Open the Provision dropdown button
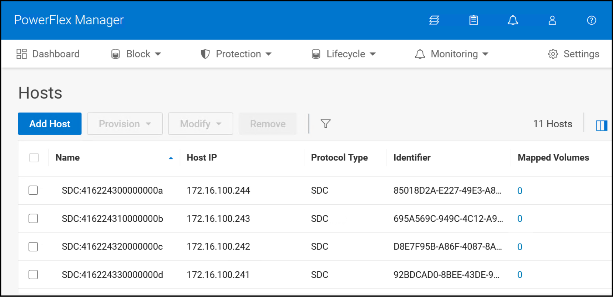 pos(125,124)
